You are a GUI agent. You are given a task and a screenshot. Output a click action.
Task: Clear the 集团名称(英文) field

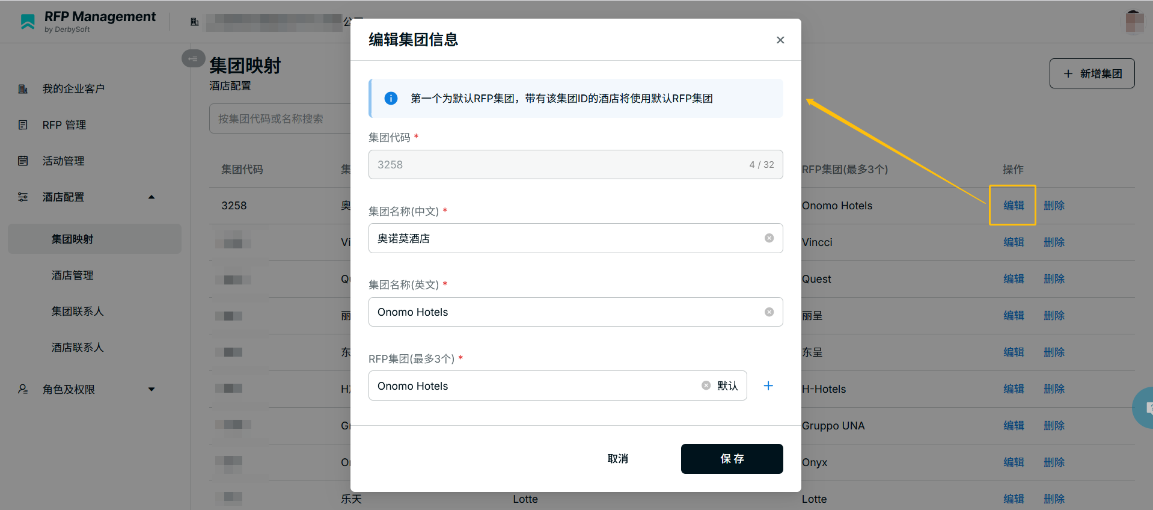pyautogui.click(x=769, y=312)
